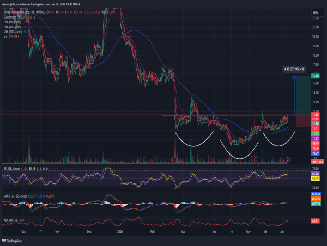This screenshot has width=327, height=246.
Task: Click the rianinsights published header text
Action: coord(41,4)
